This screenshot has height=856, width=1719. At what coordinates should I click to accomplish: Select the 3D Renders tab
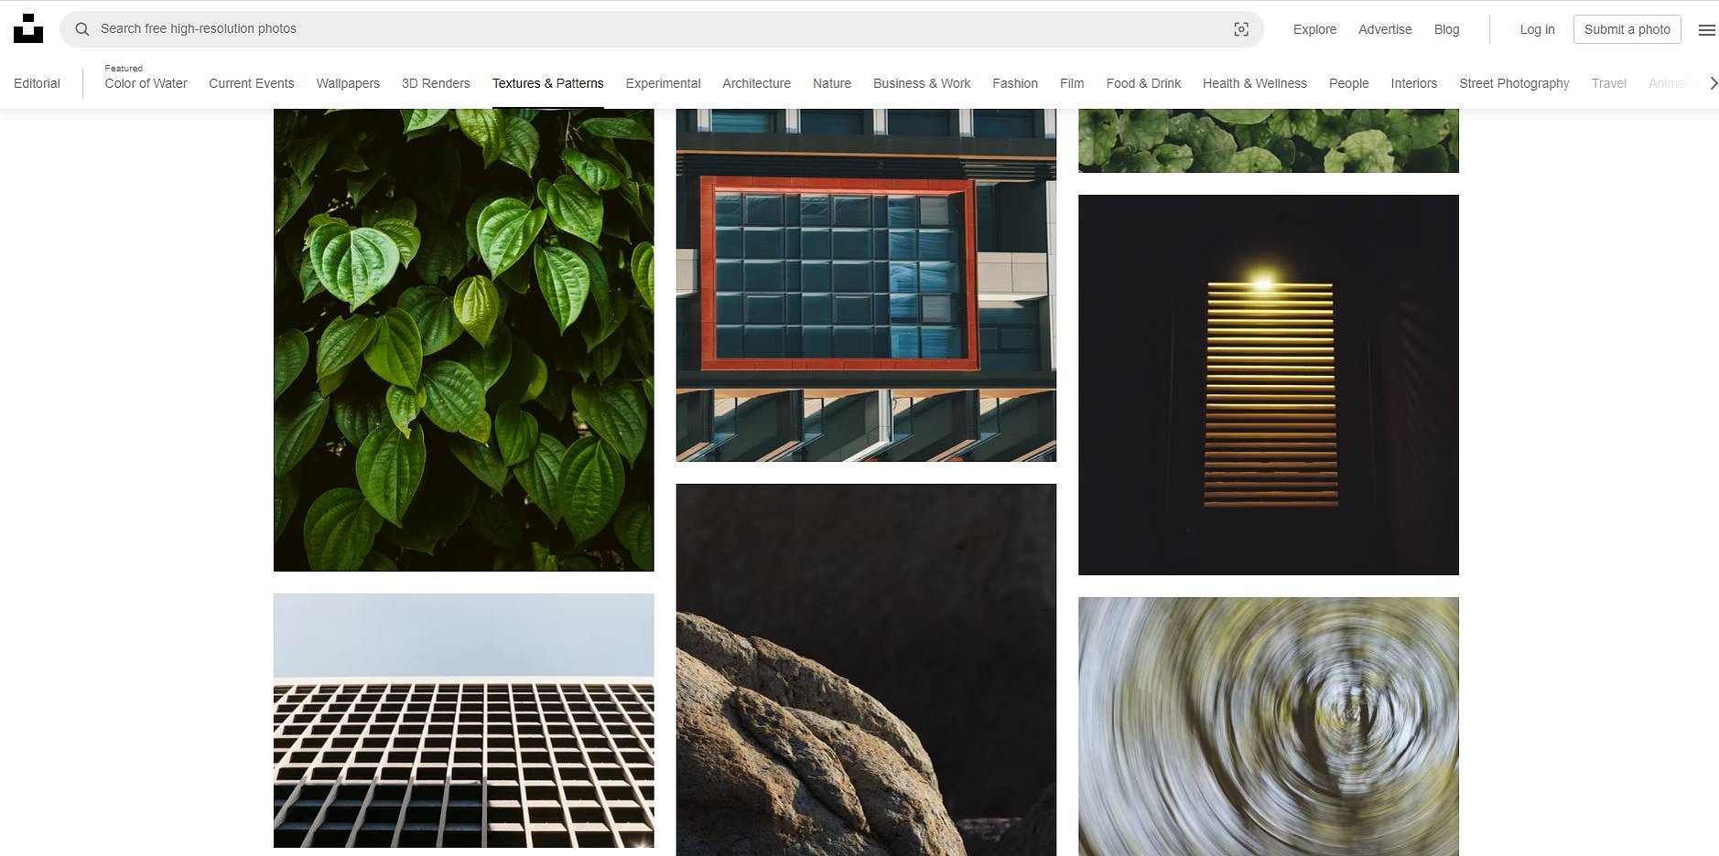tap(436, 83)
